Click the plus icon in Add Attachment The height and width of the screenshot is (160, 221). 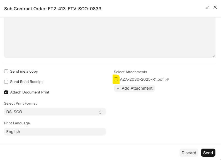click(118, 88)
